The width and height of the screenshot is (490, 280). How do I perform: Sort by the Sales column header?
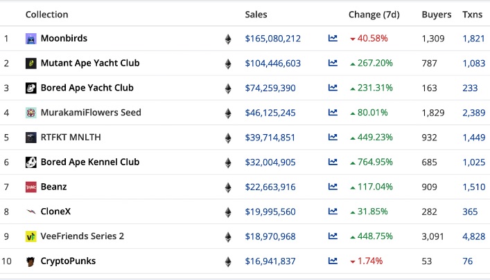256,15
